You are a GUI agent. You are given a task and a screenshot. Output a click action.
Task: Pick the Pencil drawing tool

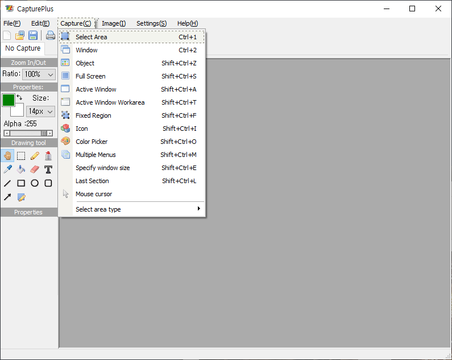[x=35, y=155]
